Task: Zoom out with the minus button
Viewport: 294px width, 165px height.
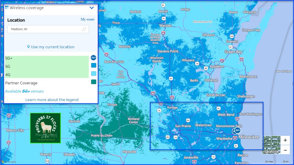Action: 285,150
